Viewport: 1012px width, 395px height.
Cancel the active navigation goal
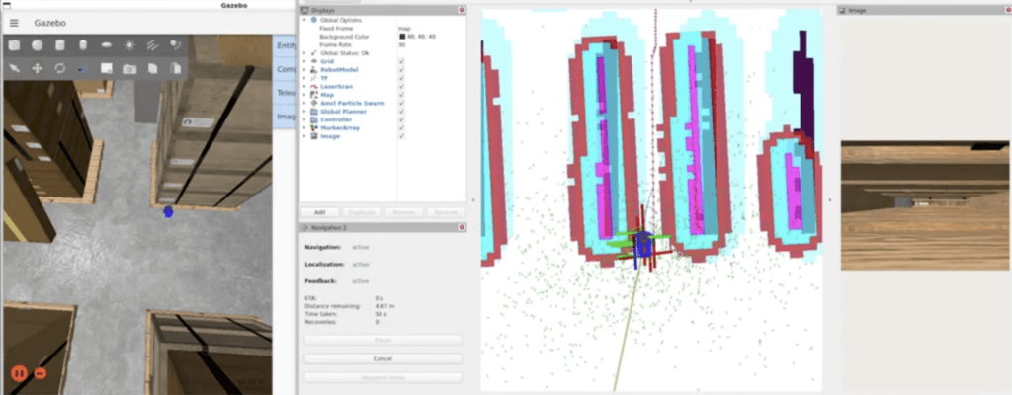382,358
